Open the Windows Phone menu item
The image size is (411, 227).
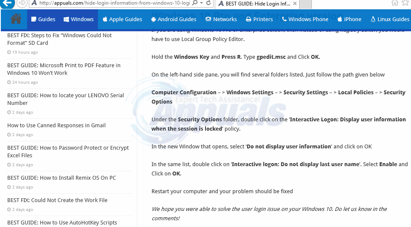coord(305,19)
